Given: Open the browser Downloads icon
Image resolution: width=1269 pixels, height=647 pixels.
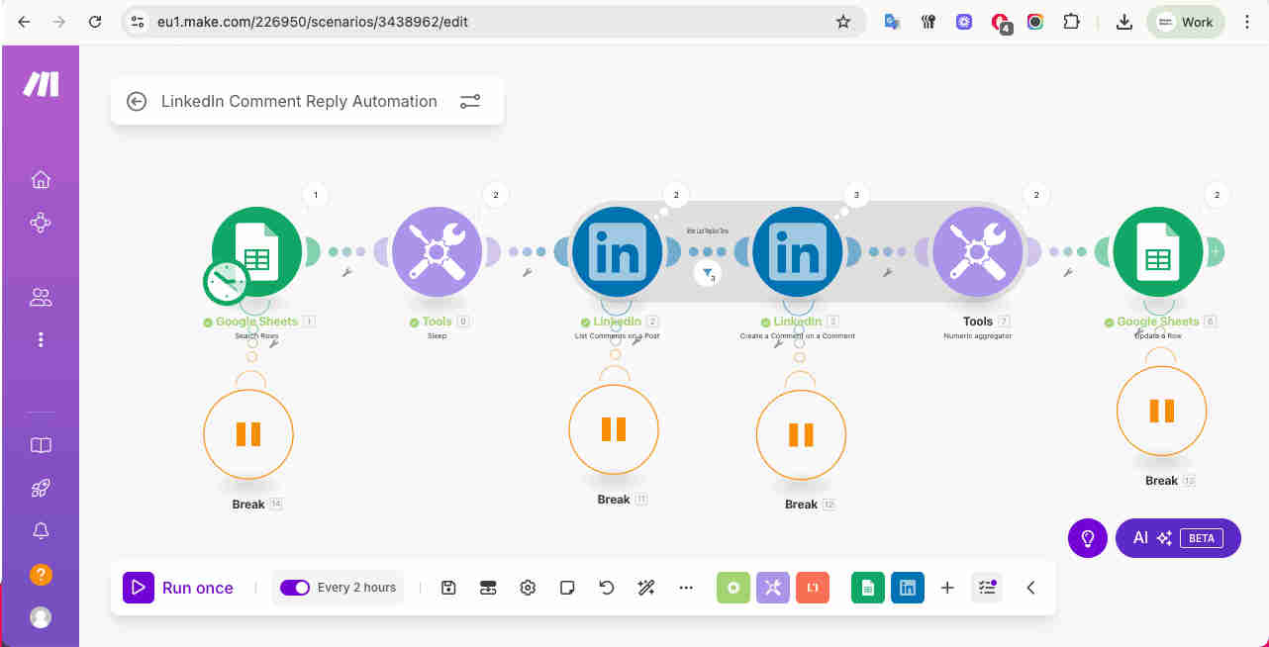Looking at the screenshot, I should (x=1123, y=22).
